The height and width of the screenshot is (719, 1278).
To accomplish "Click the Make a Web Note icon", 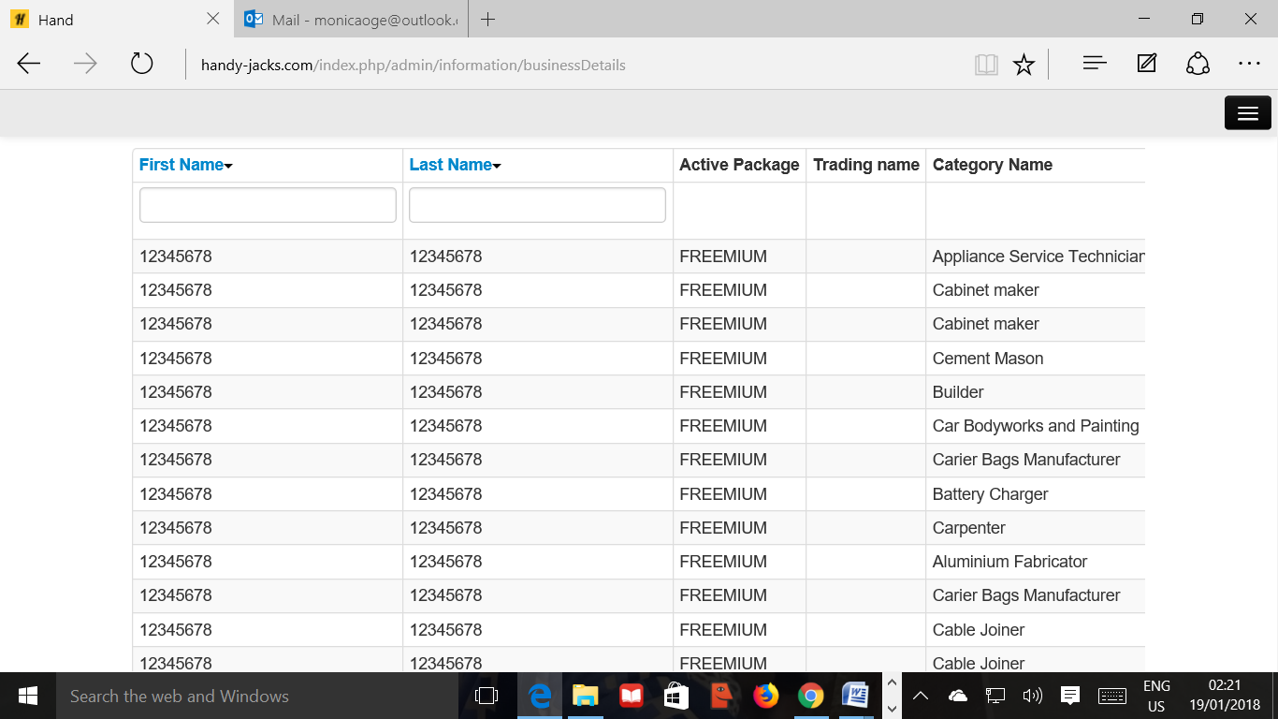I will tap(1146, 64).
